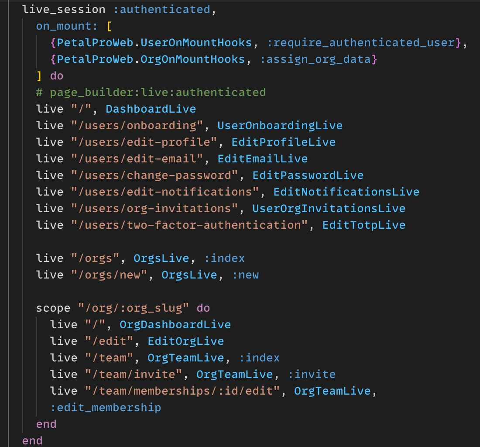Select the :assign_org_data atom
The image size is (480, 447).
(315, 59)
